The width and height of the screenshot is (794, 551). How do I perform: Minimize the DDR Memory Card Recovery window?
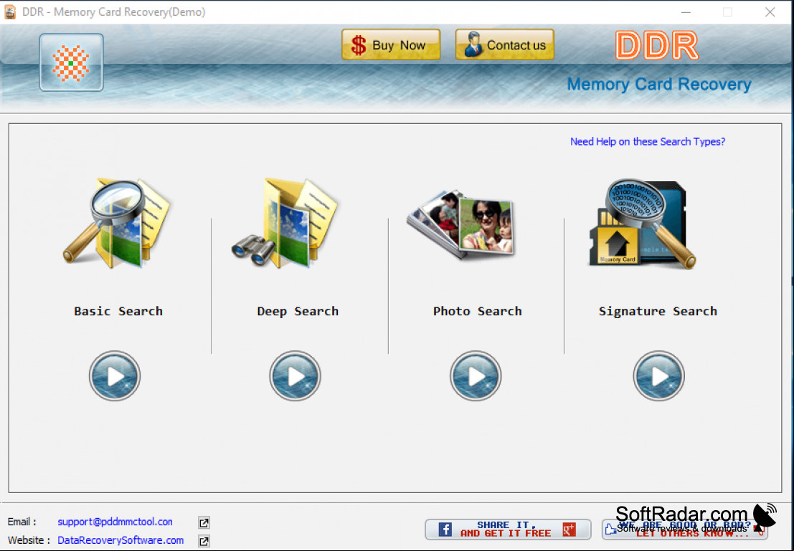coord(686,12)
